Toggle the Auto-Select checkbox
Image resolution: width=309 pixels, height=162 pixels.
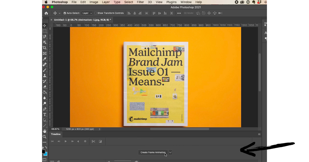coord(65,13)
